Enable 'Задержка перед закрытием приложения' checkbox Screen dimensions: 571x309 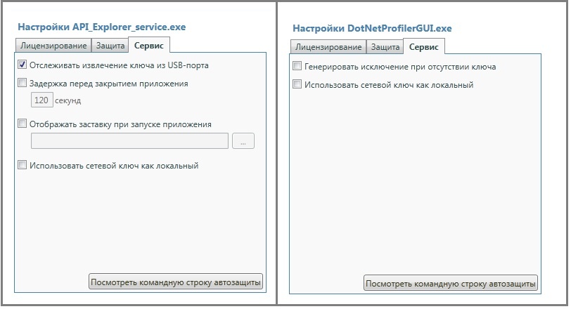tap(23, 84)
